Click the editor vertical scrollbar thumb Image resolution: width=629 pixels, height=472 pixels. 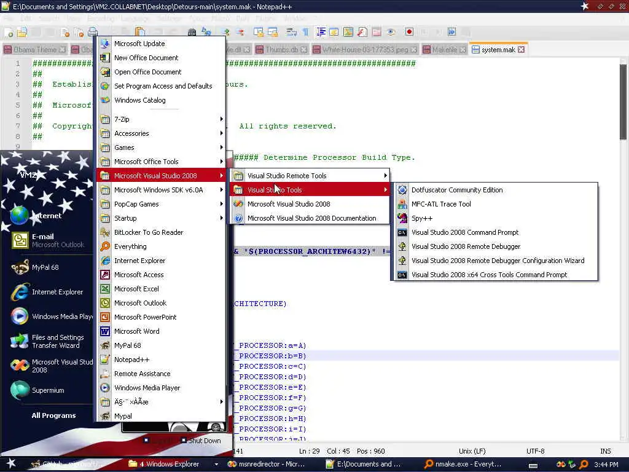[623, 102]
